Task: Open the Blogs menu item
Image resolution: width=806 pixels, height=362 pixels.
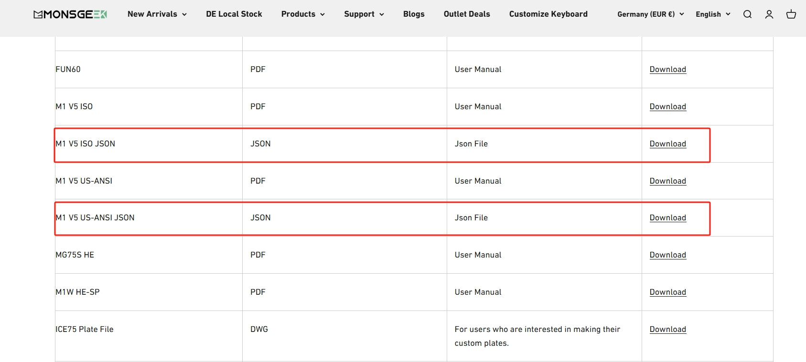Action: [414, 14]
